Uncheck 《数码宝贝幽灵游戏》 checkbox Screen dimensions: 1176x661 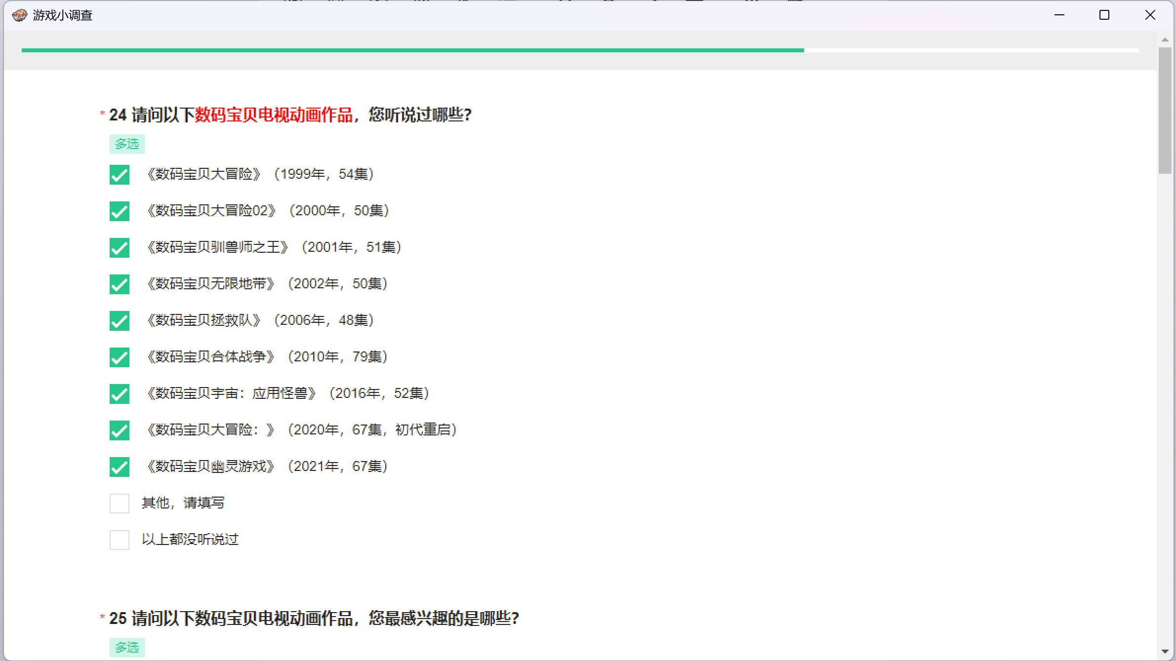tap(120, 467)
